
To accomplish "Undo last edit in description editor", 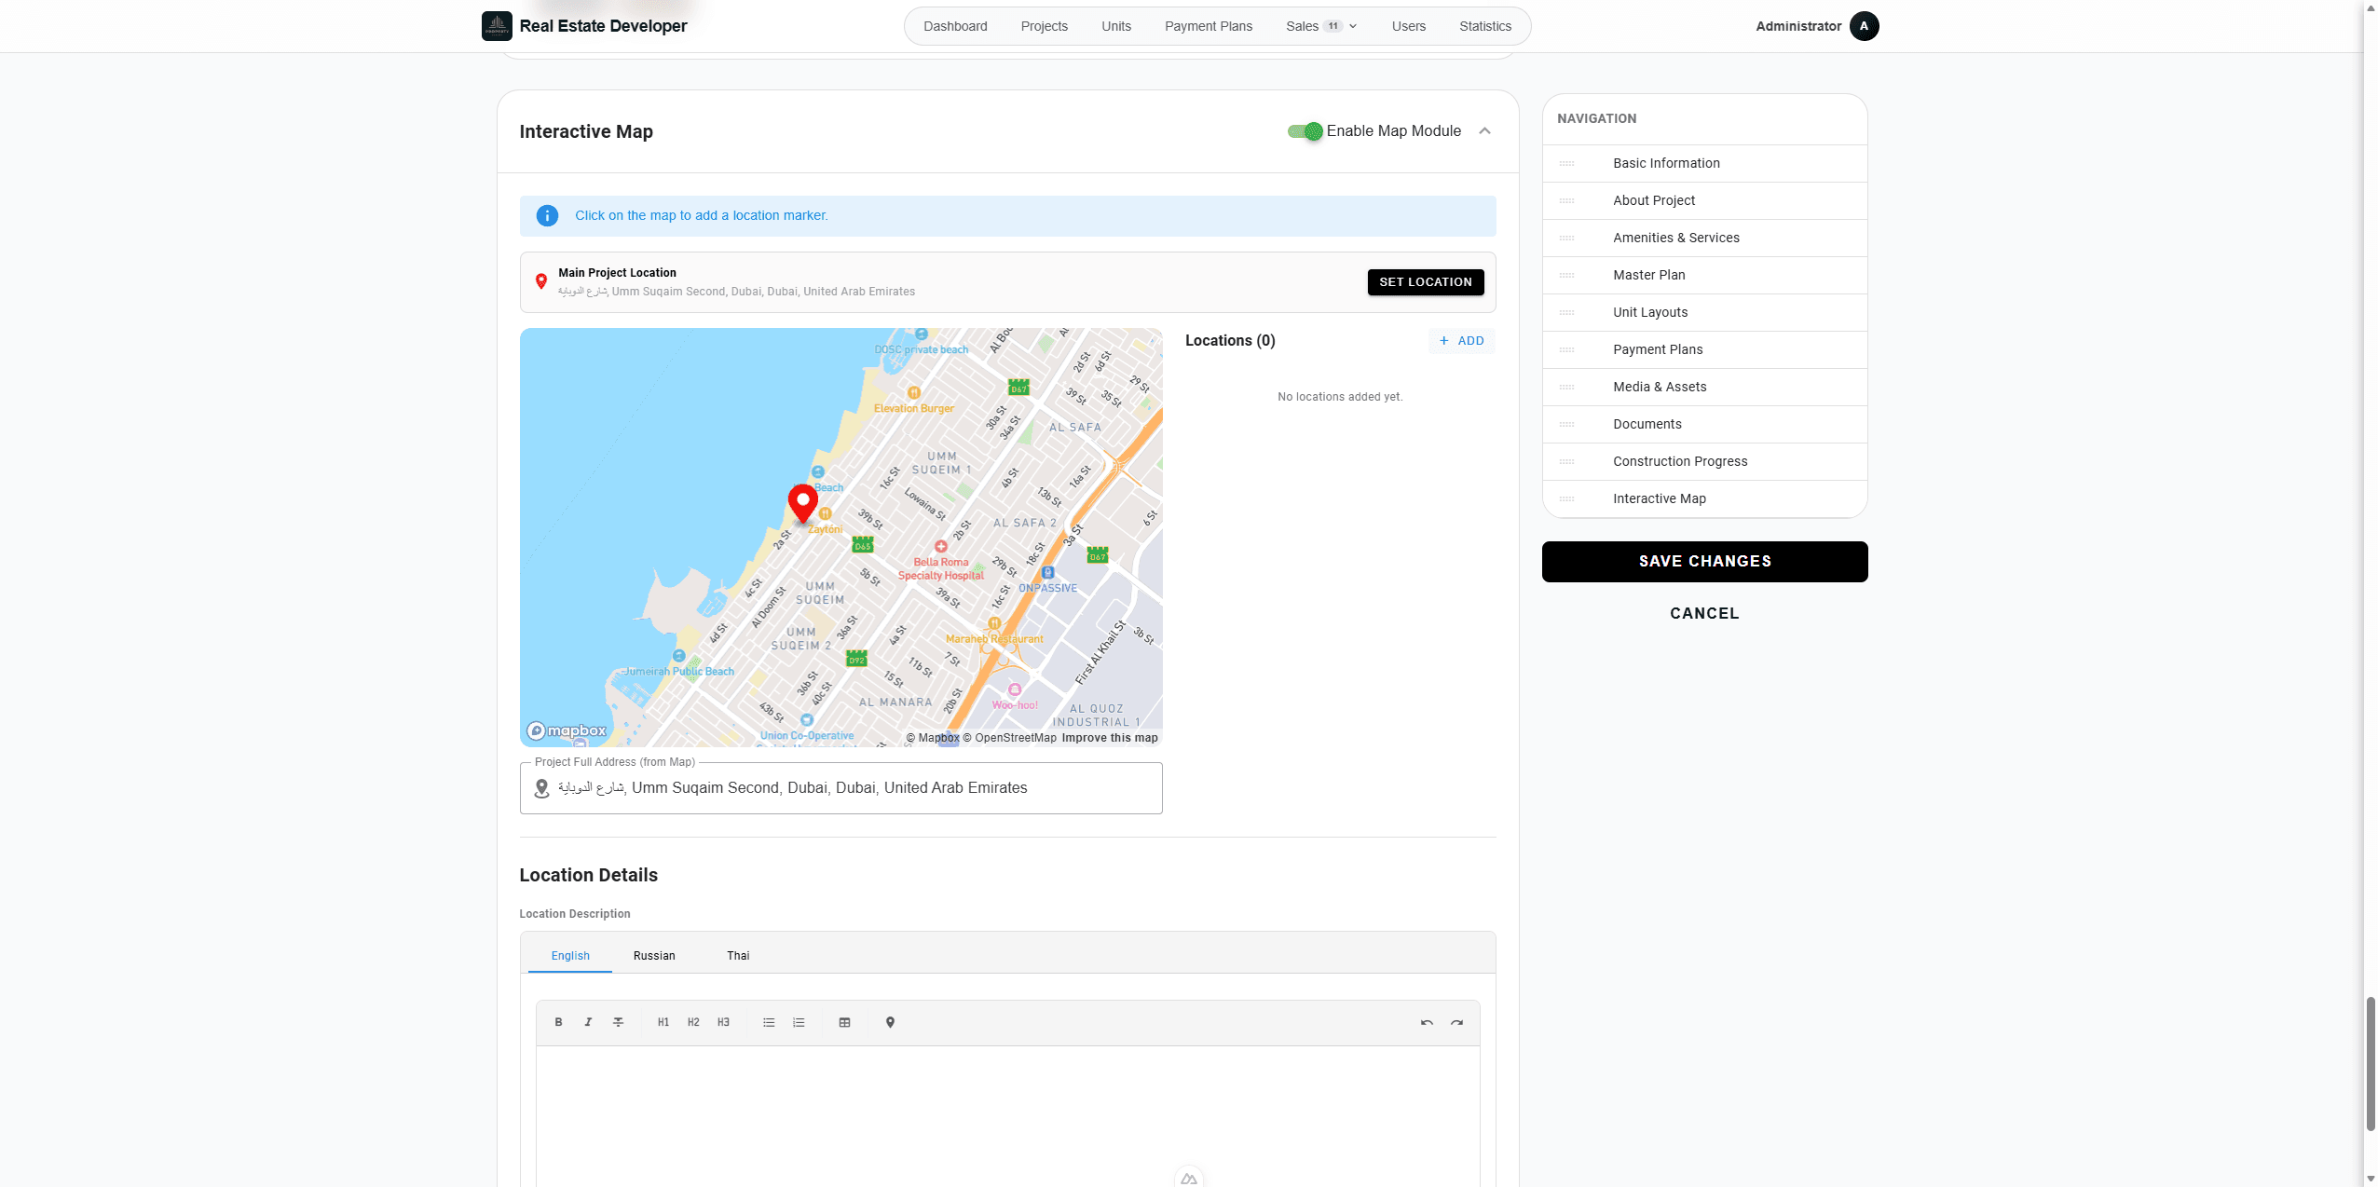I will [1427, 1022].
